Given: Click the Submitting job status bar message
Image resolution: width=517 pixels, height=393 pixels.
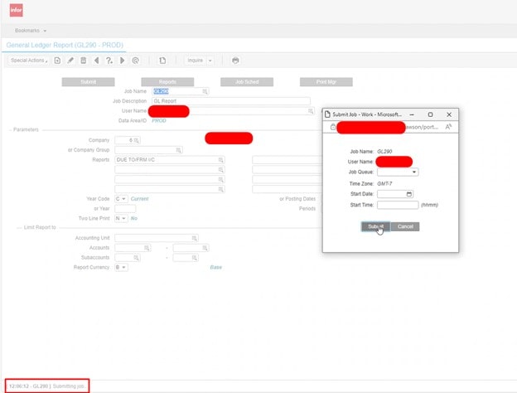Looking at the screenshot, I should [47, 386].
